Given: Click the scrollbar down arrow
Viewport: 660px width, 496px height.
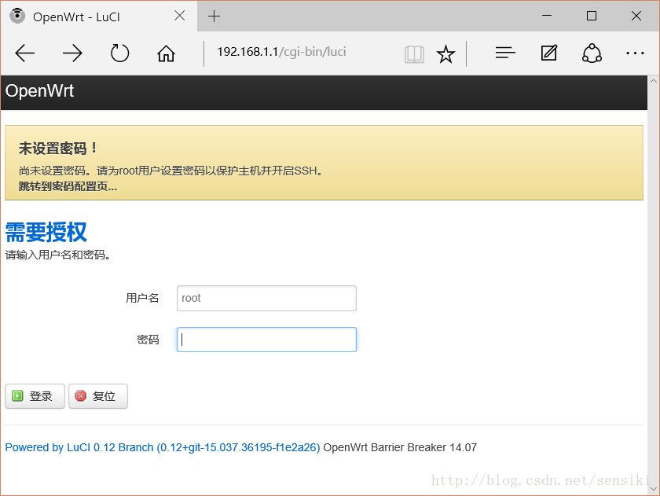Looking at the screenshot, I should (x=653, y=489).
